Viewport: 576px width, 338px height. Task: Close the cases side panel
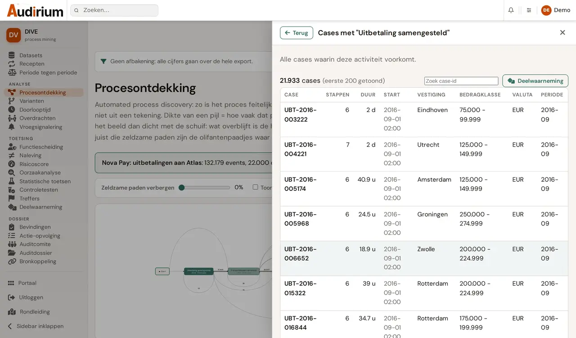pos(562,32)
